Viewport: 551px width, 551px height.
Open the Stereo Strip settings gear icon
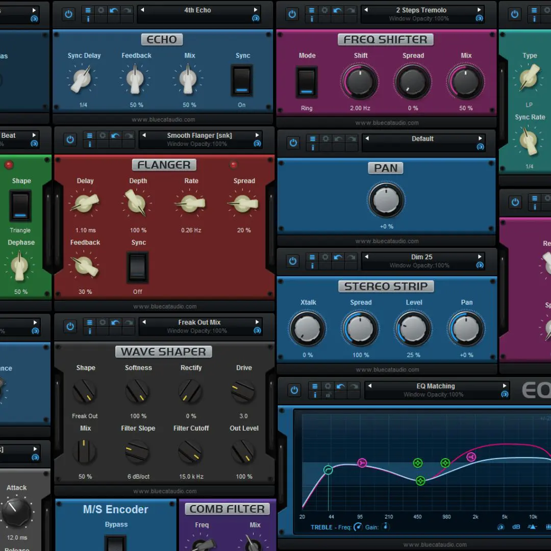(x=325, y=257)
